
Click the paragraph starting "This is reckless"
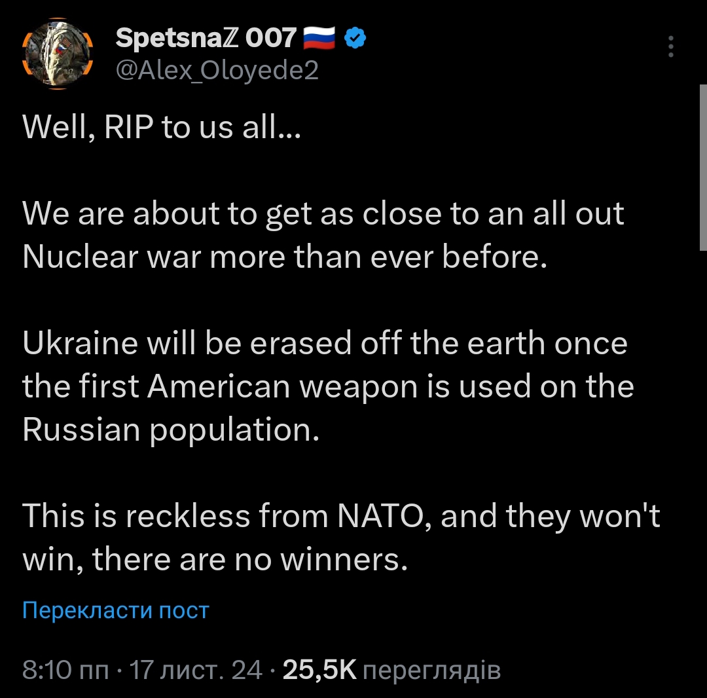340,538
